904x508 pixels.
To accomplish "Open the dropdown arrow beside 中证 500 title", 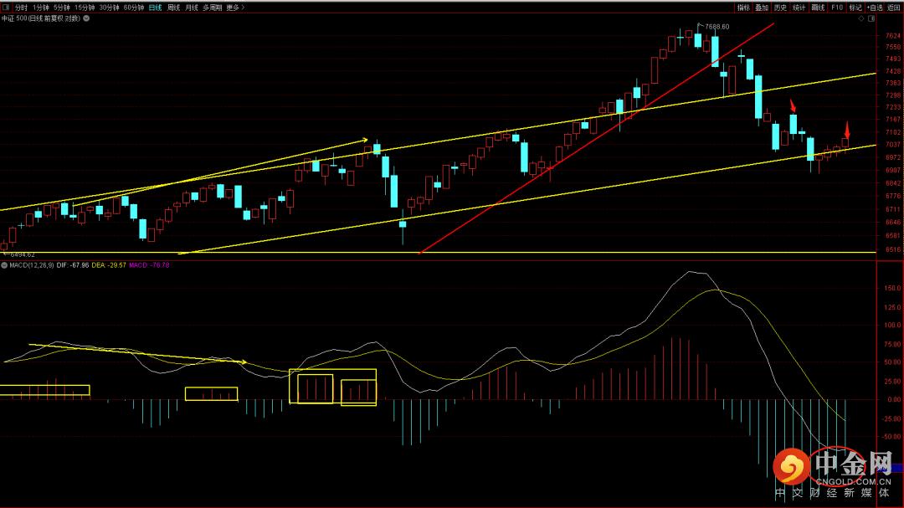I will (x=86, y=18).
